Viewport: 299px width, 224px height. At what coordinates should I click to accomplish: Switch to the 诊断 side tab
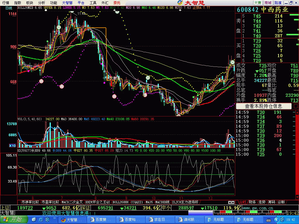pos(281,202)
